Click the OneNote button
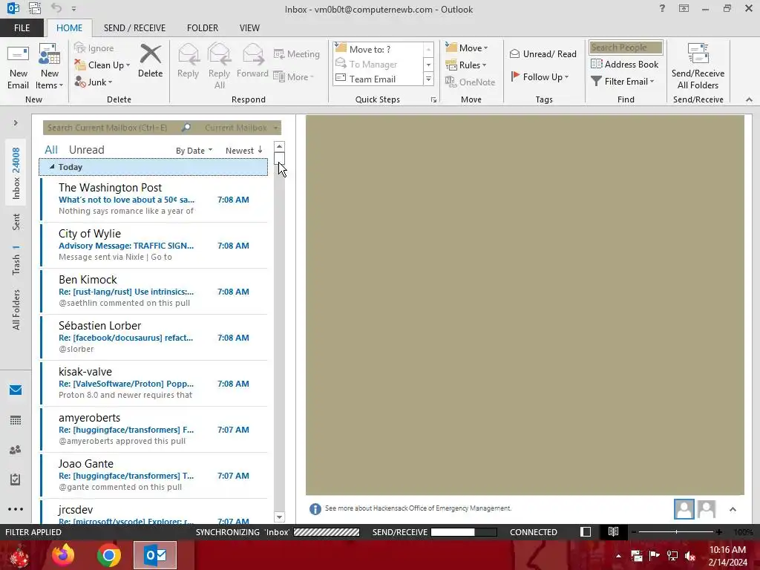Viewport: 760px width, 570px height. coord(470,82)
